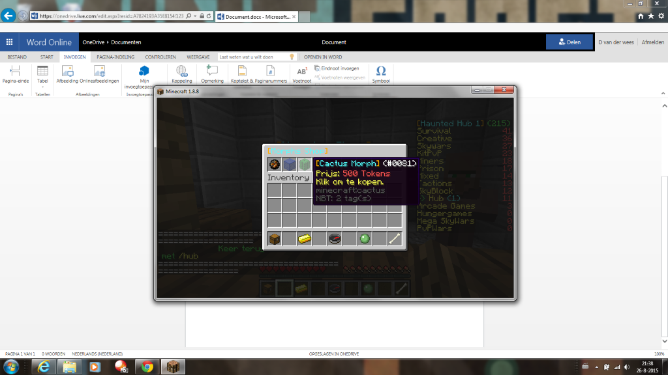Click OPENEN IN WORD

click(323, 57)
